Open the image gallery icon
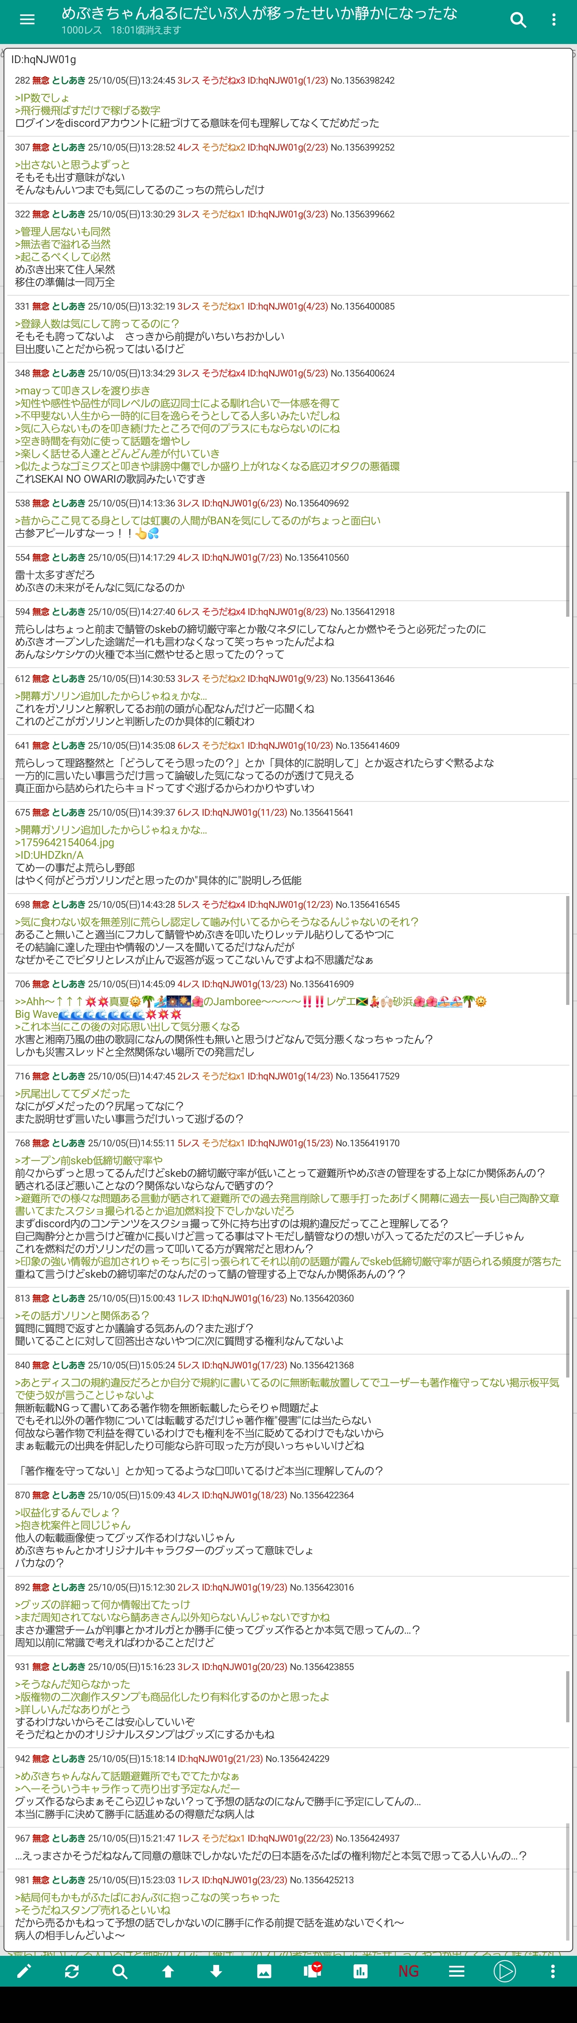Screen dimensions: 577x2023 coord(264,1970)
